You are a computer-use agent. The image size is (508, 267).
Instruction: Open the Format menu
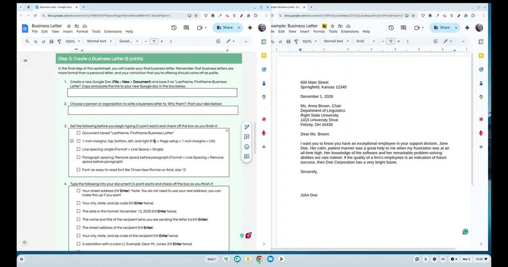82,31
